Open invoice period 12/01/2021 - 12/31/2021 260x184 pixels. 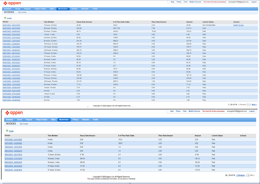point(11,41)
